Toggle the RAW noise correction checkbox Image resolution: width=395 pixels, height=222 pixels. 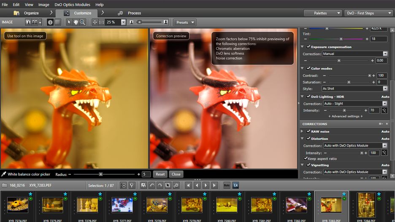pos(308,131)
